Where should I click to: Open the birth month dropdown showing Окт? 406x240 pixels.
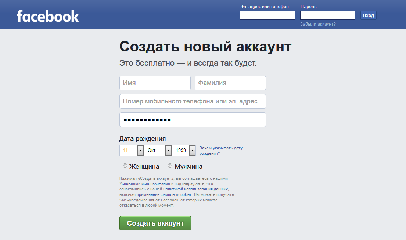tap(158, 150)
